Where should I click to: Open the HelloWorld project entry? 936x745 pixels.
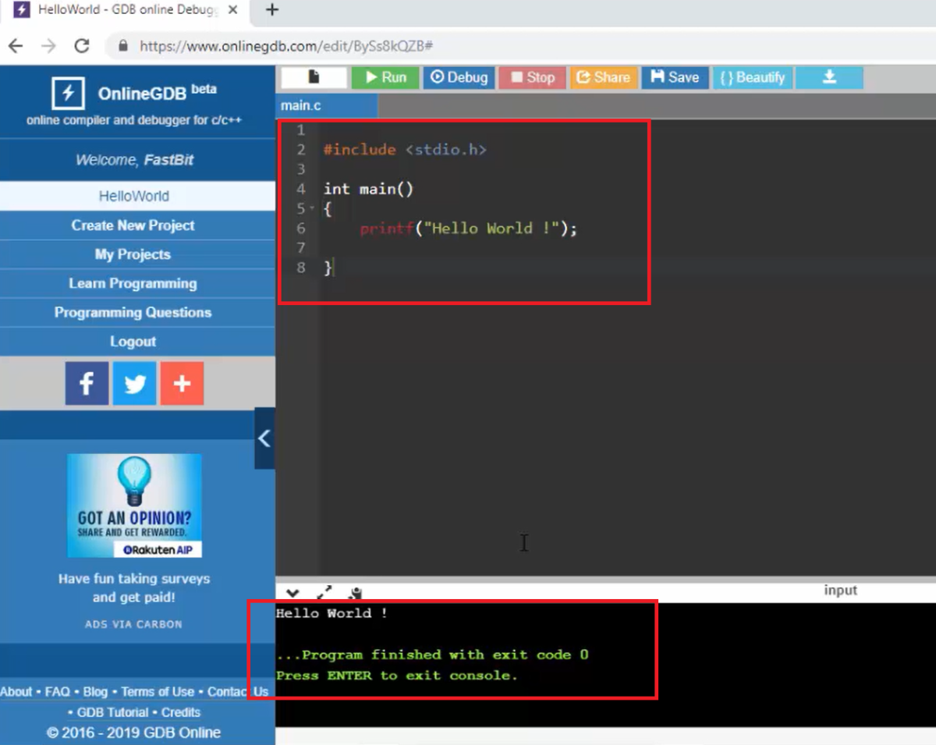point(134,196)
